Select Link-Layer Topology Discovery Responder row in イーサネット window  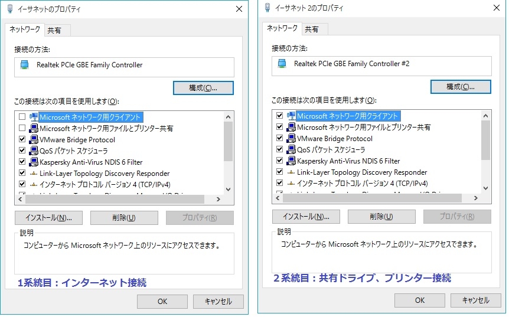[x=104, y=174]
